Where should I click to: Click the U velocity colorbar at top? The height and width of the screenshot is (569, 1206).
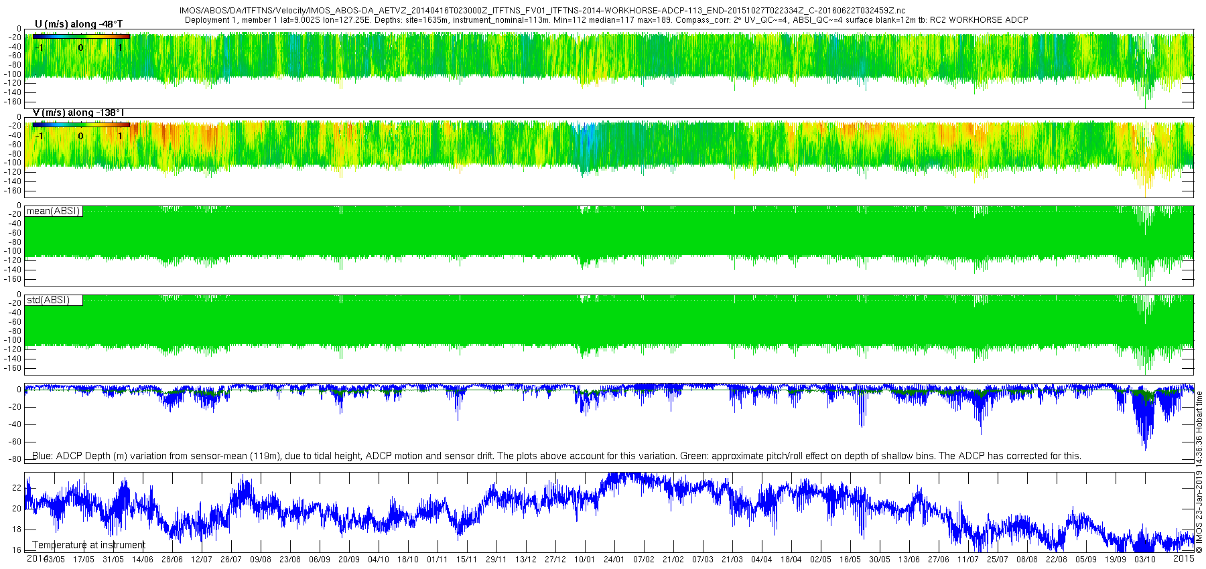(x=81, y=36)
